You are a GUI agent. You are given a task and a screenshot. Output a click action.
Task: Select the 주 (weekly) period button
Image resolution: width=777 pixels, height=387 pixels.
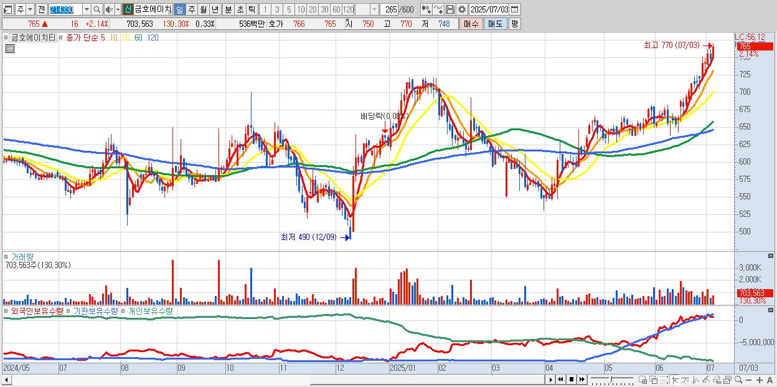point(191,9)
